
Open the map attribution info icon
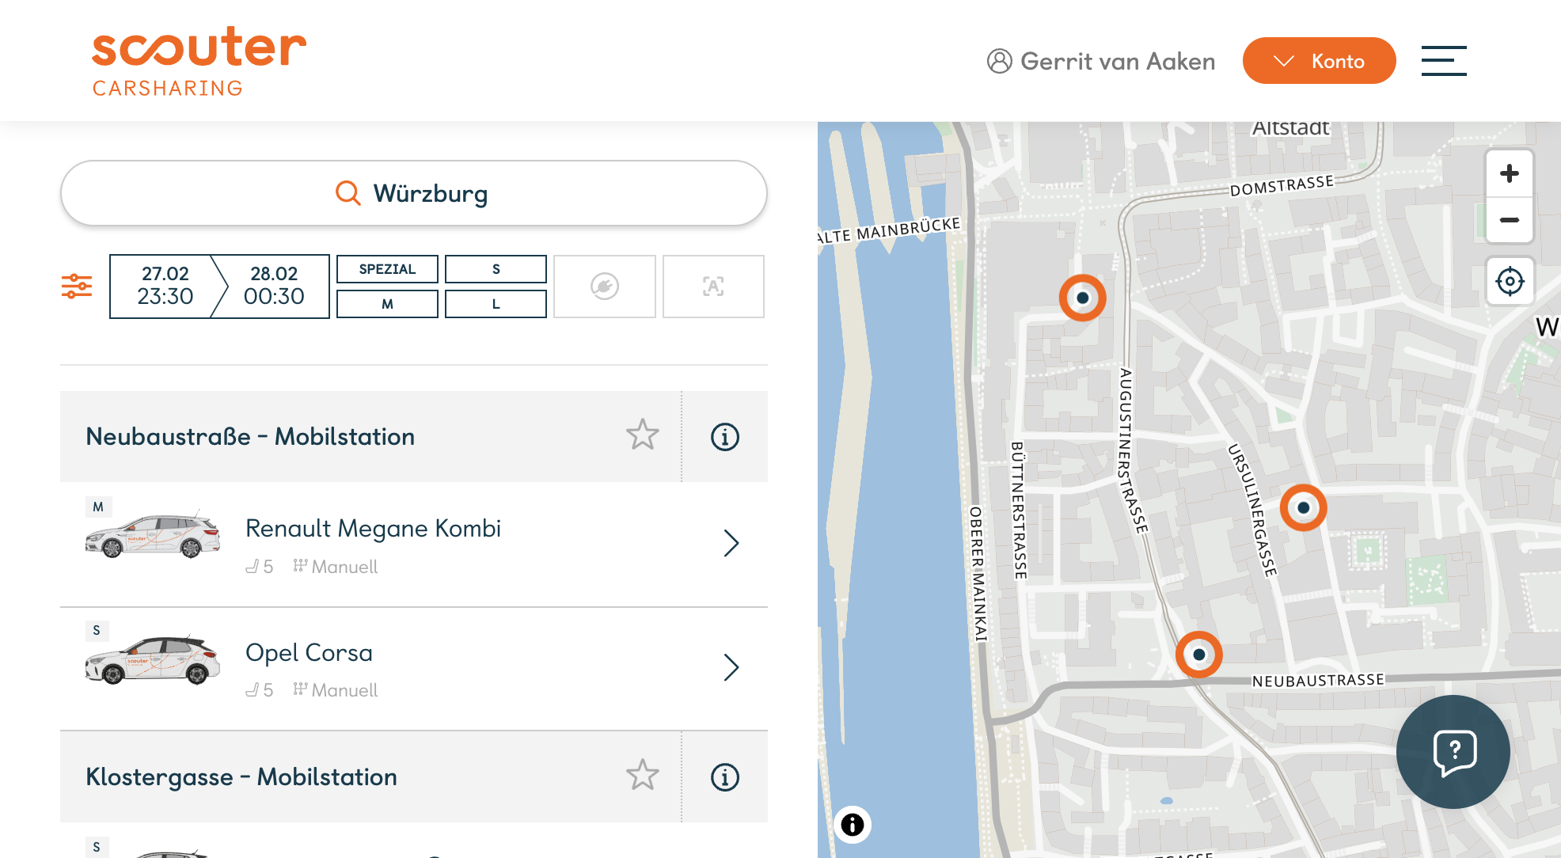coord(853,825)
